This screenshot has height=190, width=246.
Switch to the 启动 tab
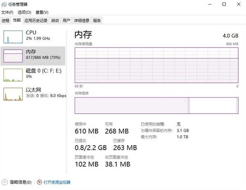pyautogui.click(x=55, y=20)
